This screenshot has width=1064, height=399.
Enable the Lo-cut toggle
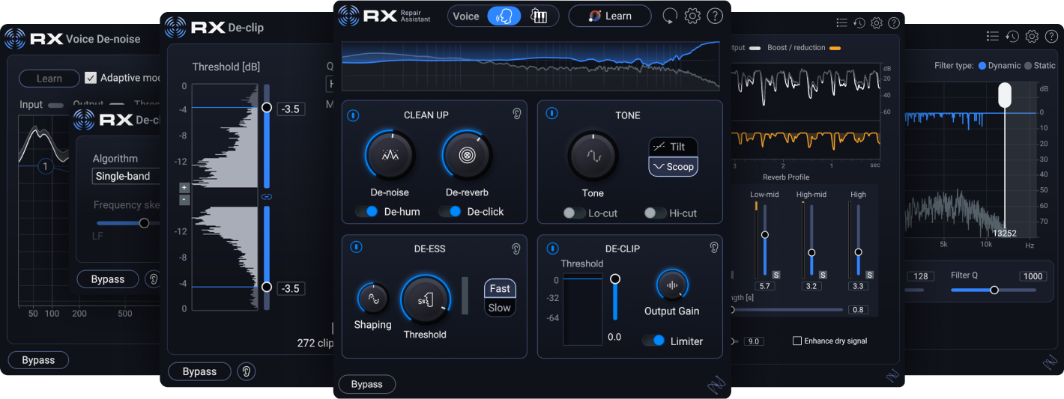point(575,213)
